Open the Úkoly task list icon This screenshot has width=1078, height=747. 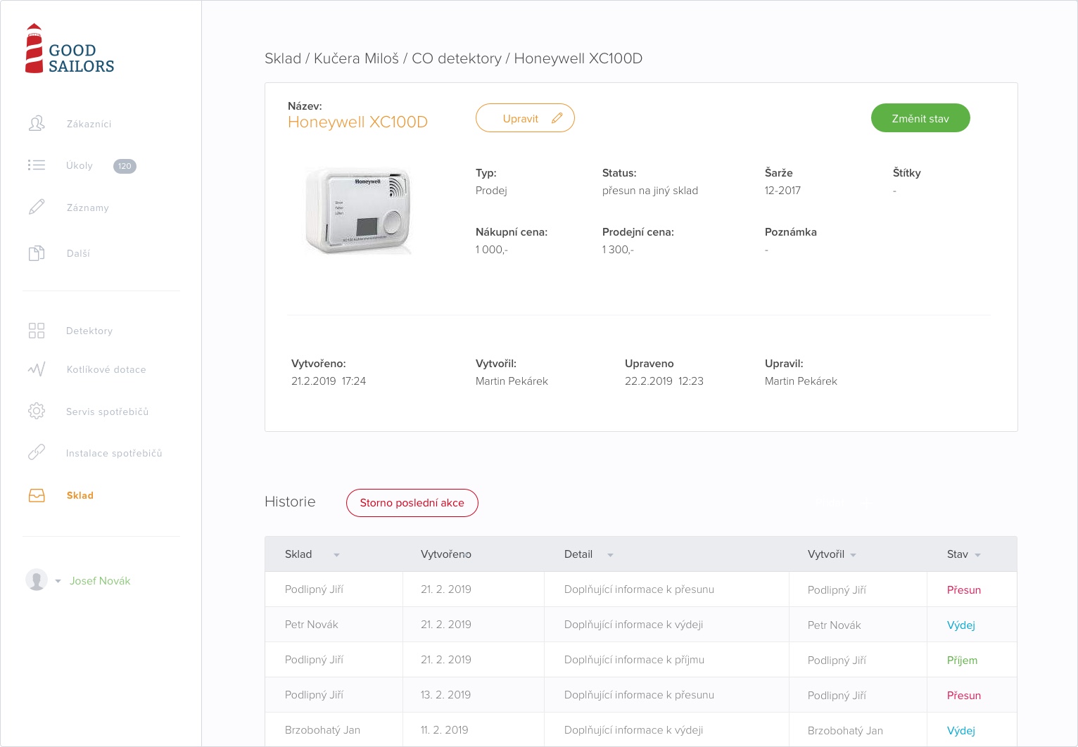tap(37, 165)
